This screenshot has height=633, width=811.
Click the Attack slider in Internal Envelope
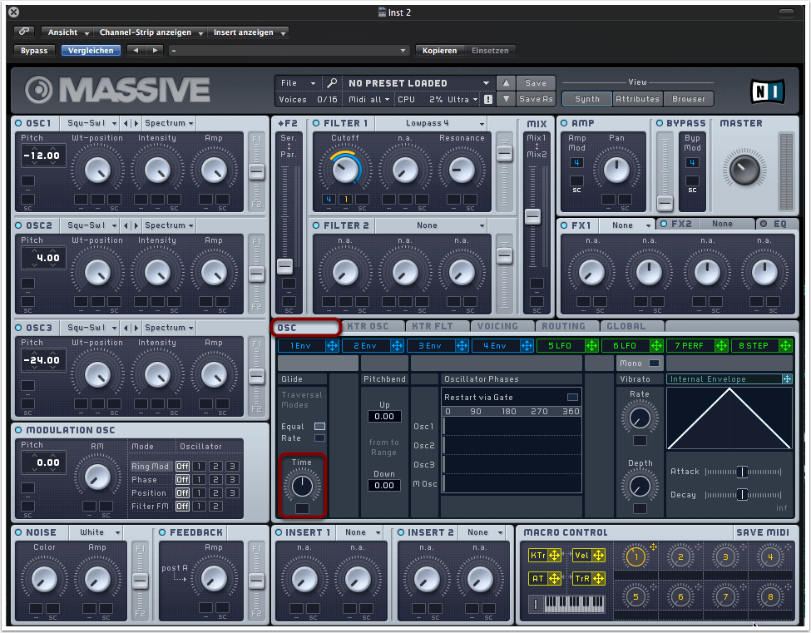pyautogui.click(x=740, y=472)
